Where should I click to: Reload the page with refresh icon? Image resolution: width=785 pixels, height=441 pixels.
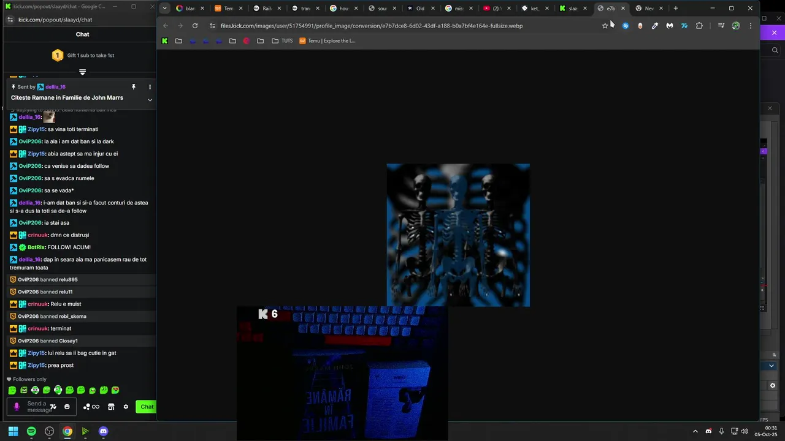tap(195, 26)
